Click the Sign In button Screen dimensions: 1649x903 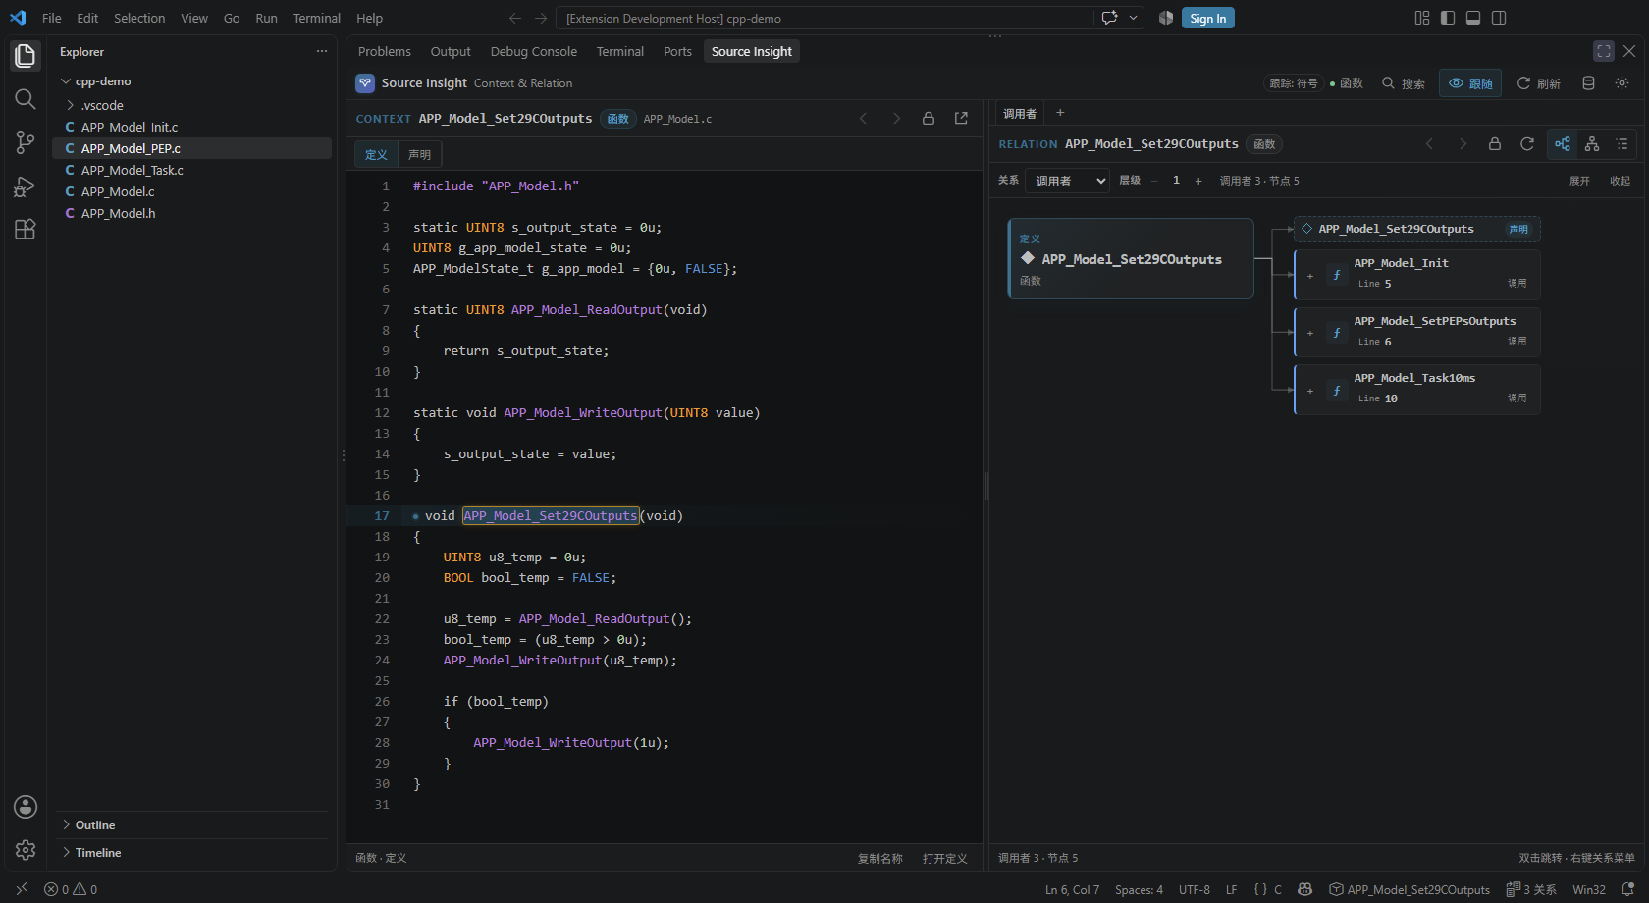pyautogui.click(x=1207, y=18)
